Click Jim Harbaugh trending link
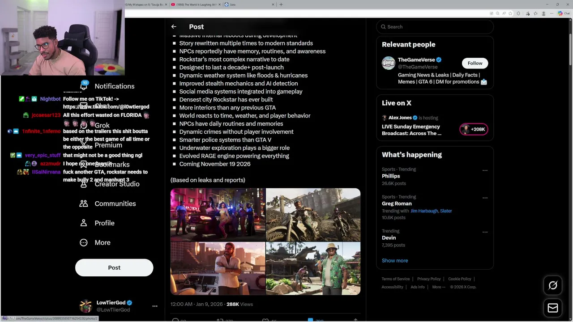 (x=425, y=211)
